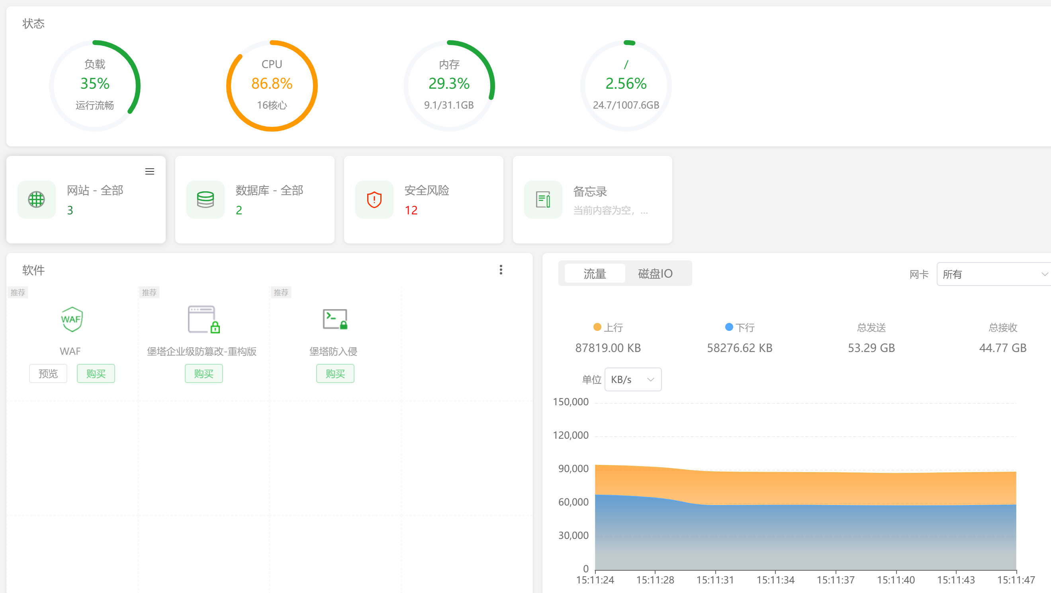This screenshot has width=1051, height=593.
Task: Click the anti-tamper browser lock icon
Action: coord(204,319)
